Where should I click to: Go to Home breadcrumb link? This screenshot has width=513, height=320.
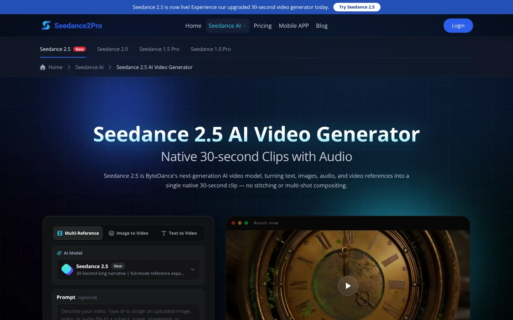pyautogui.click(x=56, y=67)
